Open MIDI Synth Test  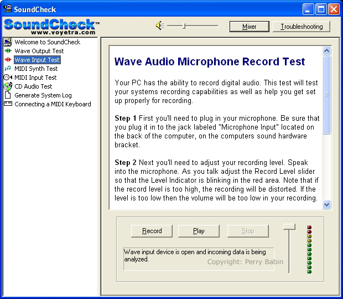pyautogui.click(x=36, y=69)
